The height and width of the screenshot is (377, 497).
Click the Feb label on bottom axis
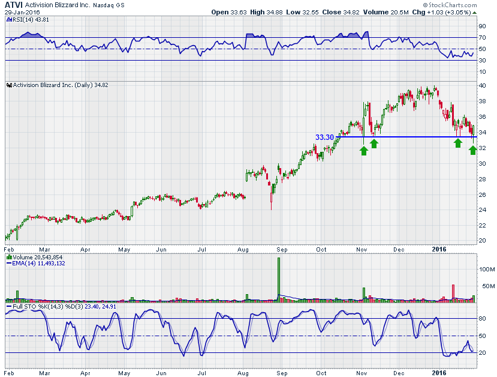pos(9,373)
